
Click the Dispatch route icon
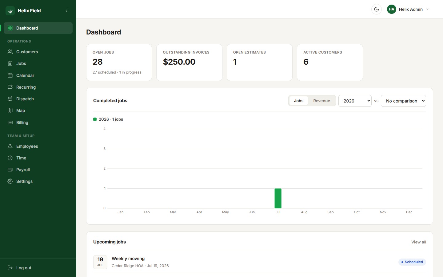coord(10,99)
